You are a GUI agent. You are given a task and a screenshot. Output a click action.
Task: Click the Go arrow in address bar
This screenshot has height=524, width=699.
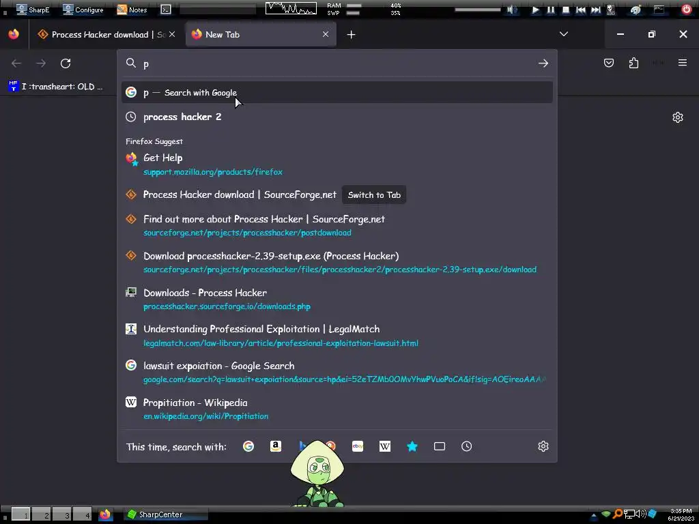click(x=543, y=63)
